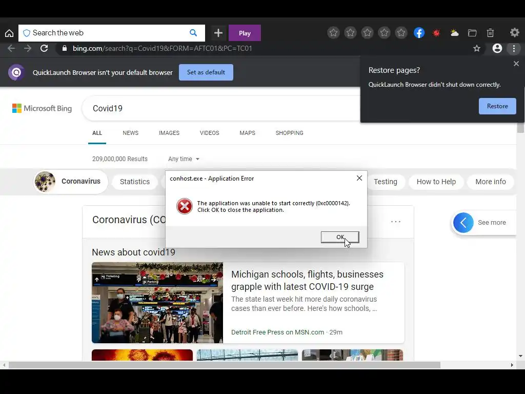
Task: Go back with the back arrow
Action: tap(11, 48)
